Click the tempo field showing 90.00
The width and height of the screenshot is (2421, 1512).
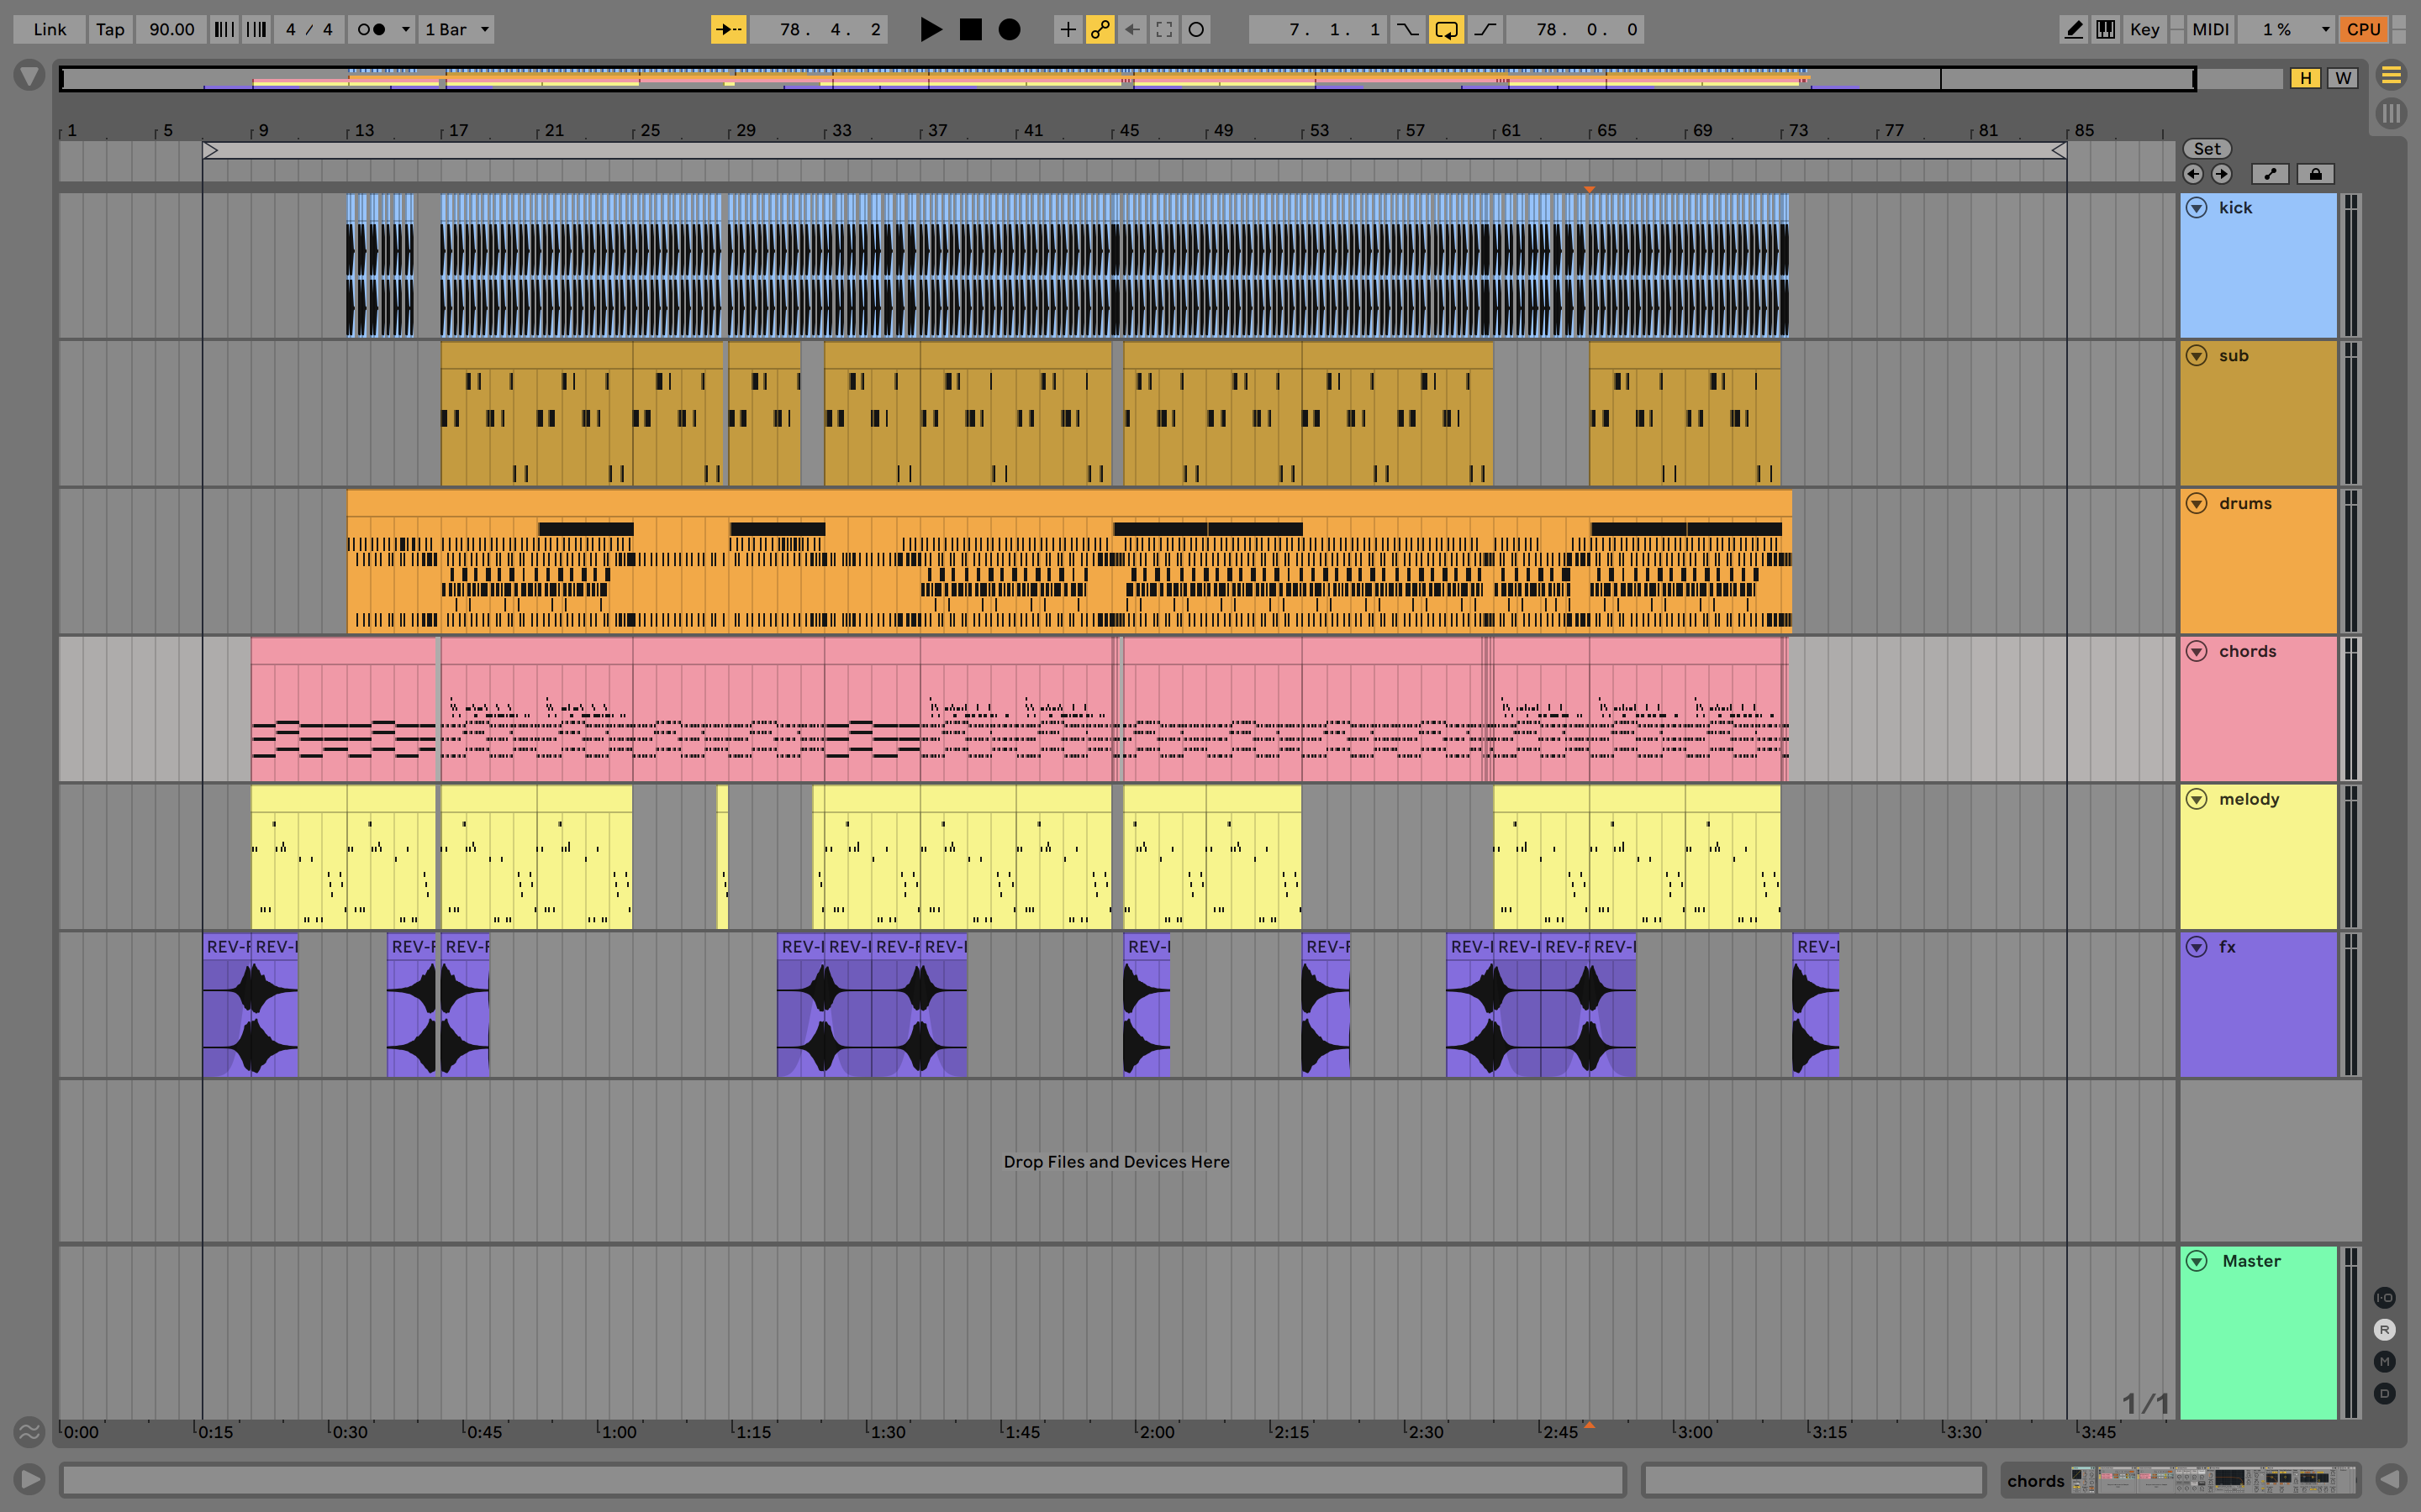coord(171,29)
